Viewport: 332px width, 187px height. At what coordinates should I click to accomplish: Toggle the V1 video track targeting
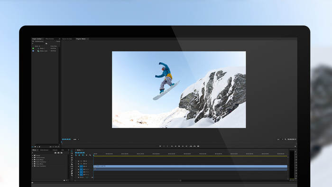81,167
